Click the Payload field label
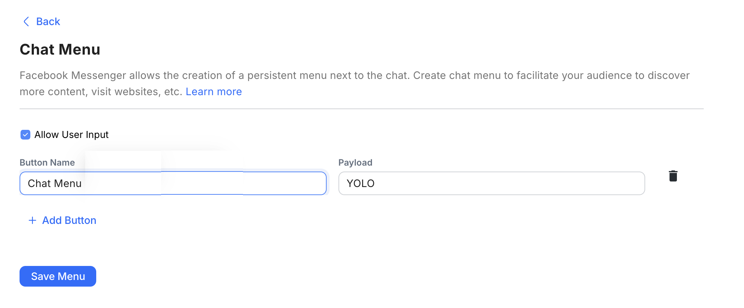 (355, 163)
